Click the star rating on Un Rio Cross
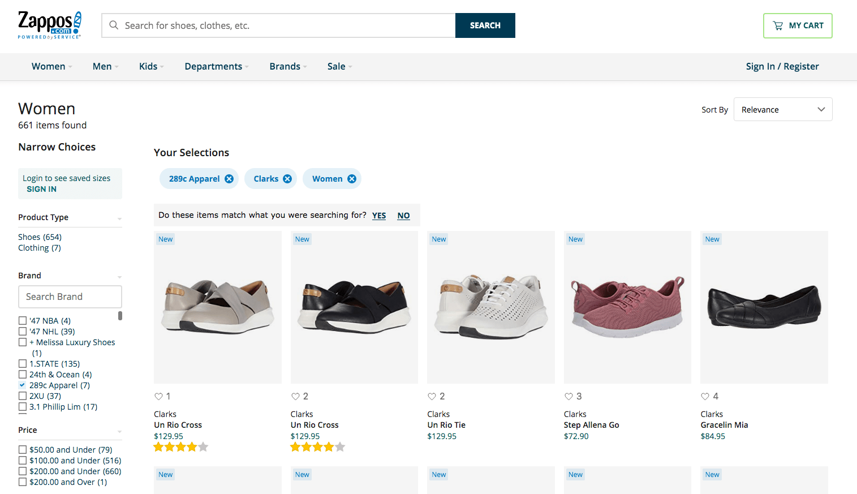The height and width of the screenshot is (494, 857). (180, 446)
